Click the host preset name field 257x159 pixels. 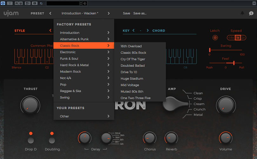63,3
